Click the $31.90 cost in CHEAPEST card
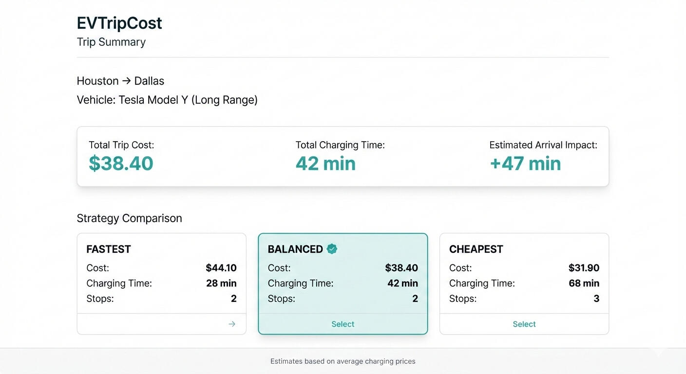686x374 pixels. click(x=584, y=268)
